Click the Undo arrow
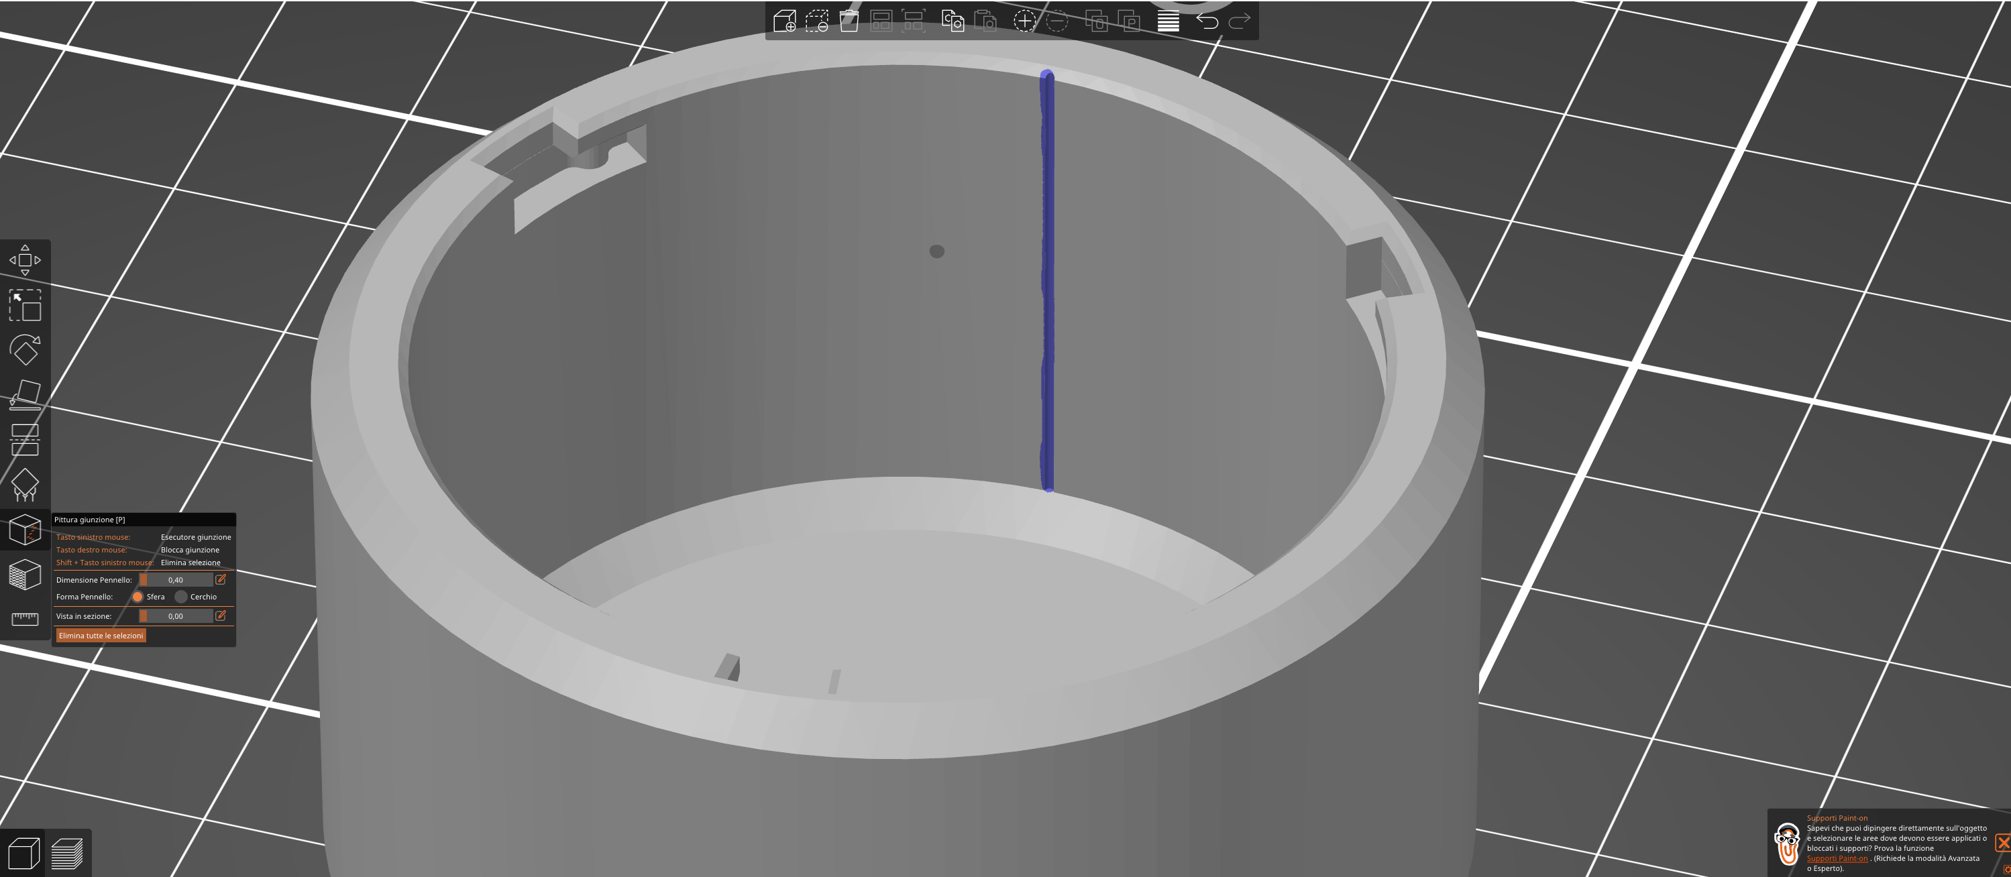 [x=1207, y=20]
